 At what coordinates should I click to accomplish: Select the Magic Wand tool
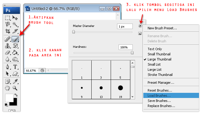point(15,24)
